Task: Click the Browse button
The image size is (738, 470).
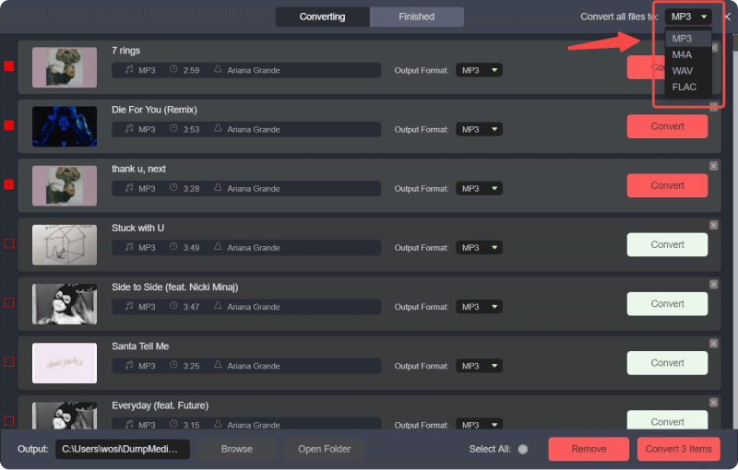Action: [237, 450]
